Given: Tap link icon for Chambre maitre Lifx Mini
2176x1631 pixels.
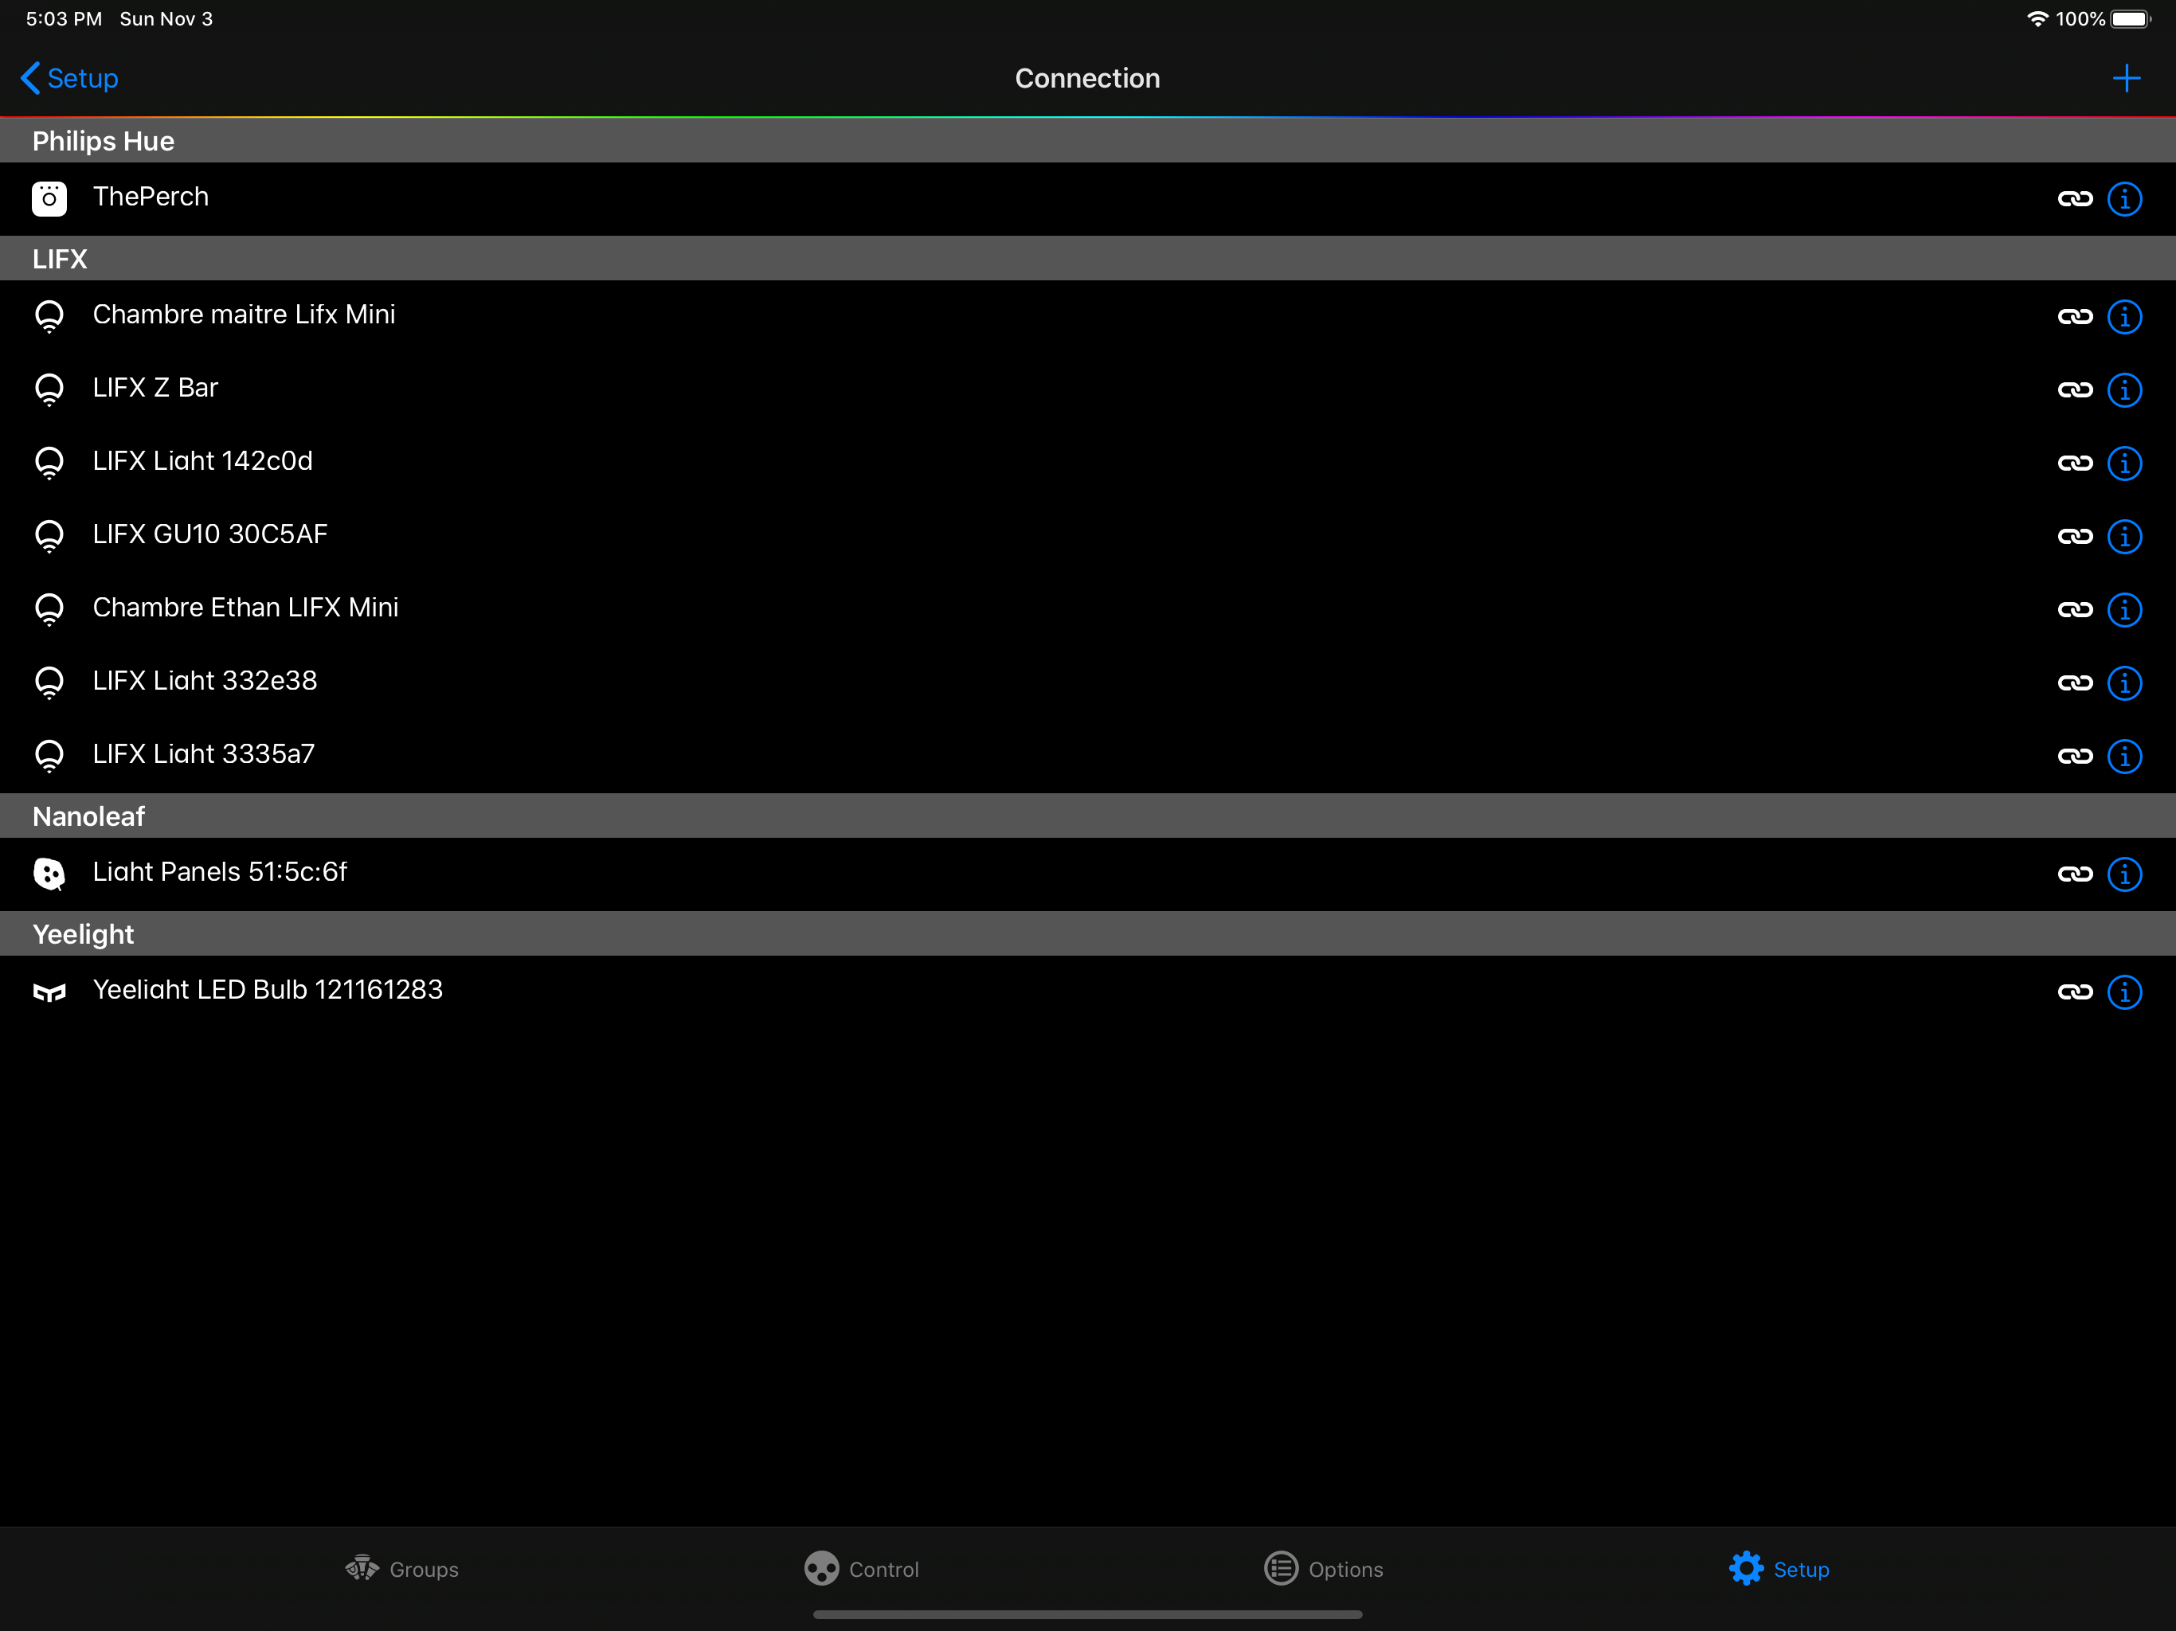Looking at the screenshot, I should coord(2075,317).
